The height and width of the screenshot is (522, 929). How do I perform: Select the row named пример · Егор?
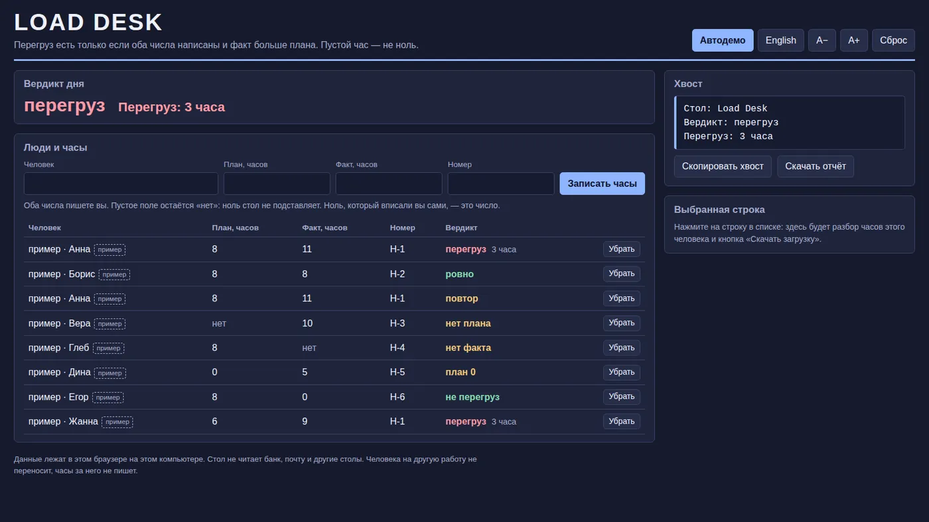(334, 397)
